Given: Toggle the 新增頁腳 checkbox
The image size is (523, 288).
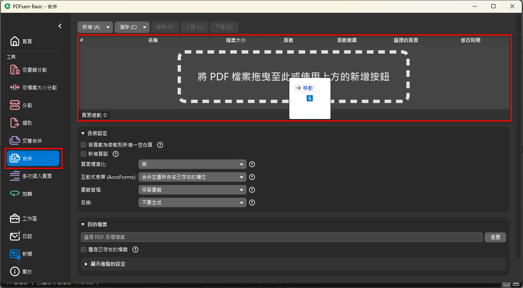Looking at the screenshot, I should (x=84, y=154).
